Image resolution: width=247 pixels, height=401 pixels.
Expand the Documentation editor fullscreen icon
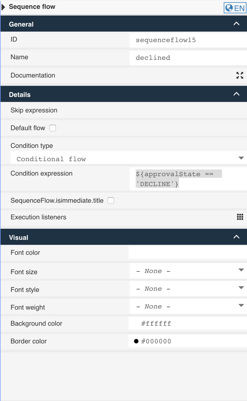[240, 75]
